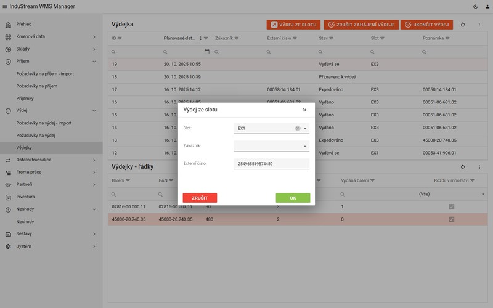This screenshot has width=493, height=308.
Task: Open the Slot dropdown arrow
Action: point(305,129)
